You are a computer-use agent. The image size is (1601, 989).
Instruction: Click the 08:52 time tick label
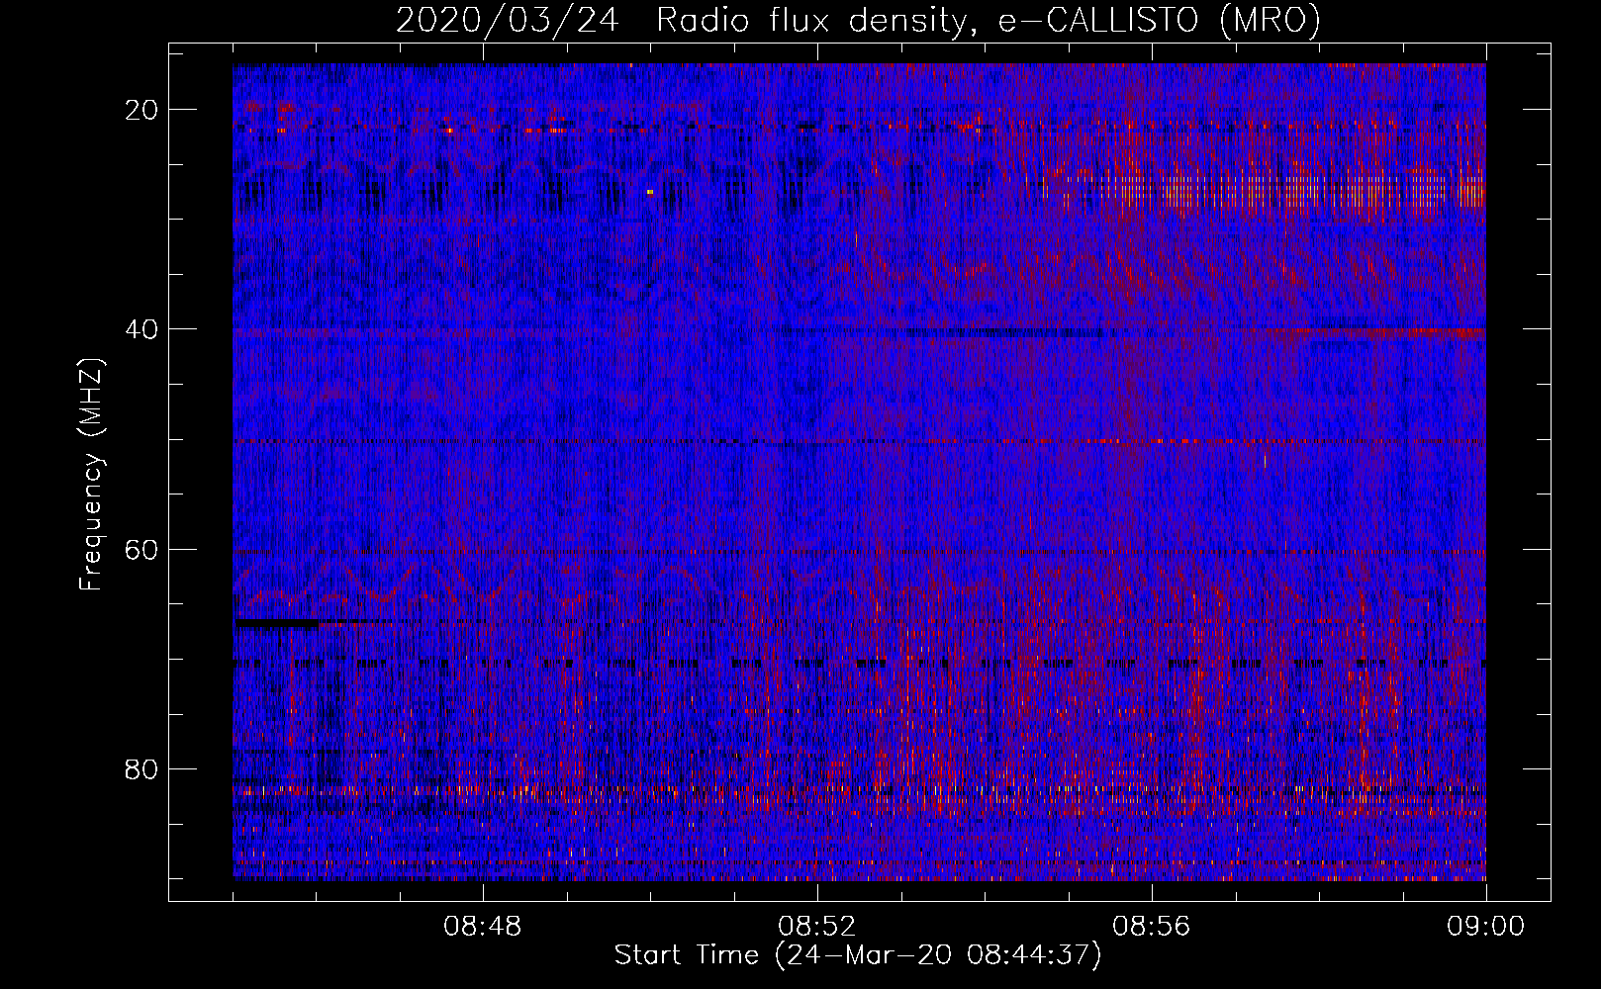coord(817,928)
